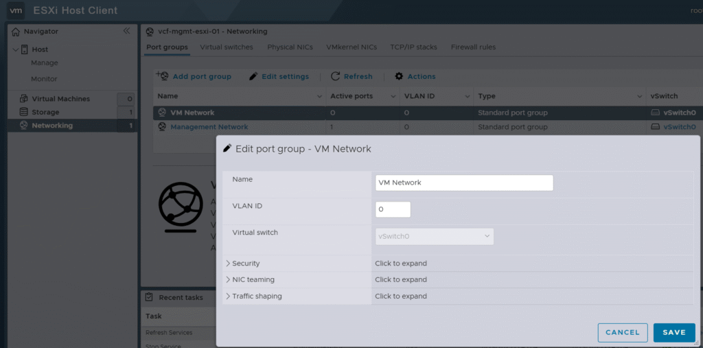Click the Add port group icon
The height and width of the screenshot is (348, 703).
click(x=163, y=76)
